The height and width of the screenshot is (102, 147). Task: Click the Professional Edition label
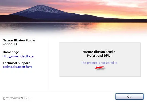tap(100, 56)
